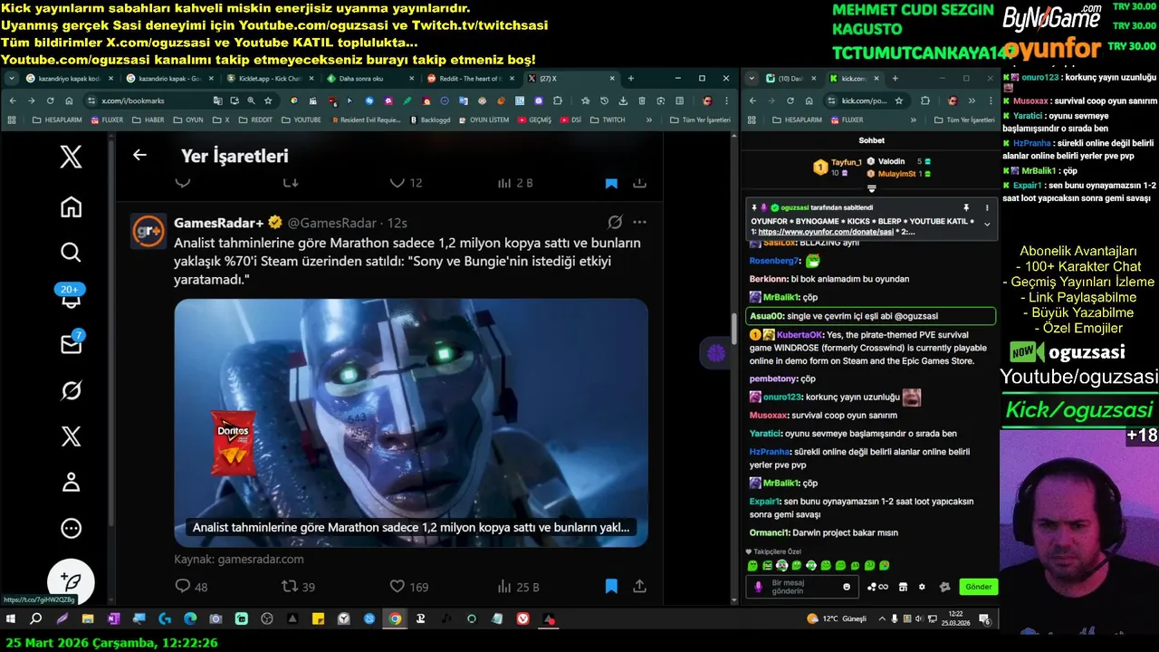Toggle bookmark on the upper post
This screenshot has width=1159, height=652.
tap(611, 183)
